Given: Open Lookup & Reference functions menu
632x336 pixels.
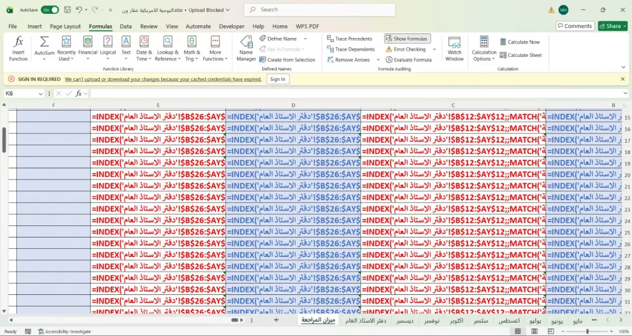Looking at the screenshot, I should pos(167,49).
